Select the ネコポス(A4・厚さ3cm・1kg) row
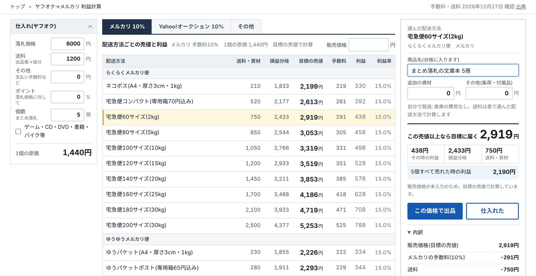Image resolution: width=536 pixels, height=276 pixels. coord(249,86)
